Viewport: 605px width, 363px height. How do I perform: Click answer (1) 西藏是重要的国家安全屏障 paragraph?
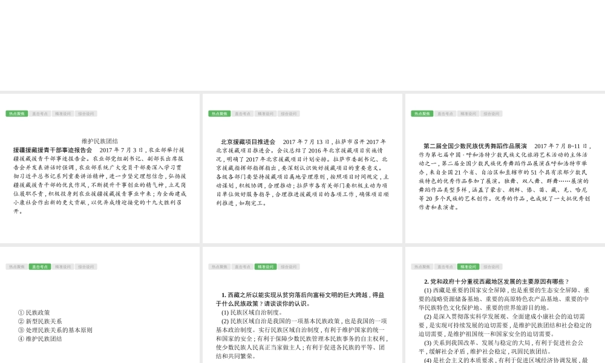point(505,299)
